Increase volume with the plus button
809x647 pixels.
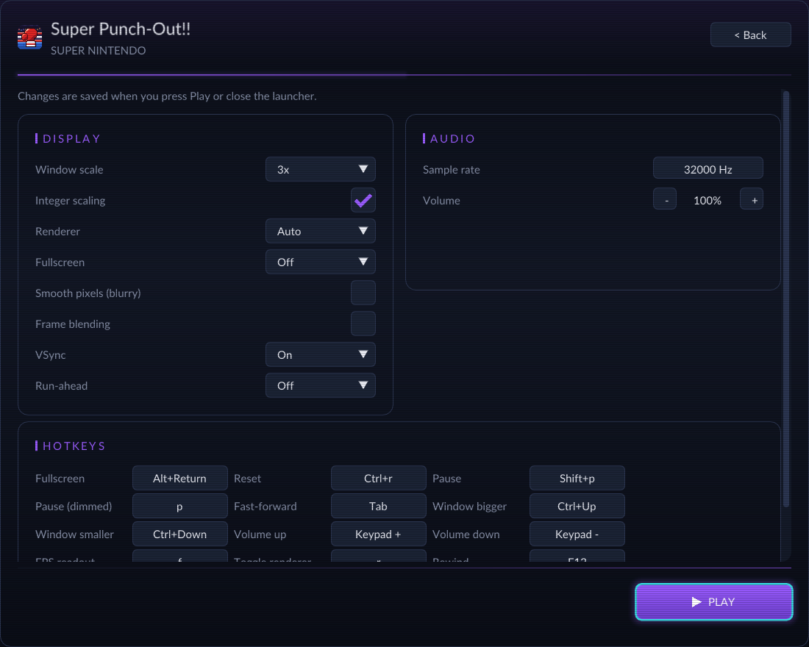pyautogui.click(x=752, y=200)
